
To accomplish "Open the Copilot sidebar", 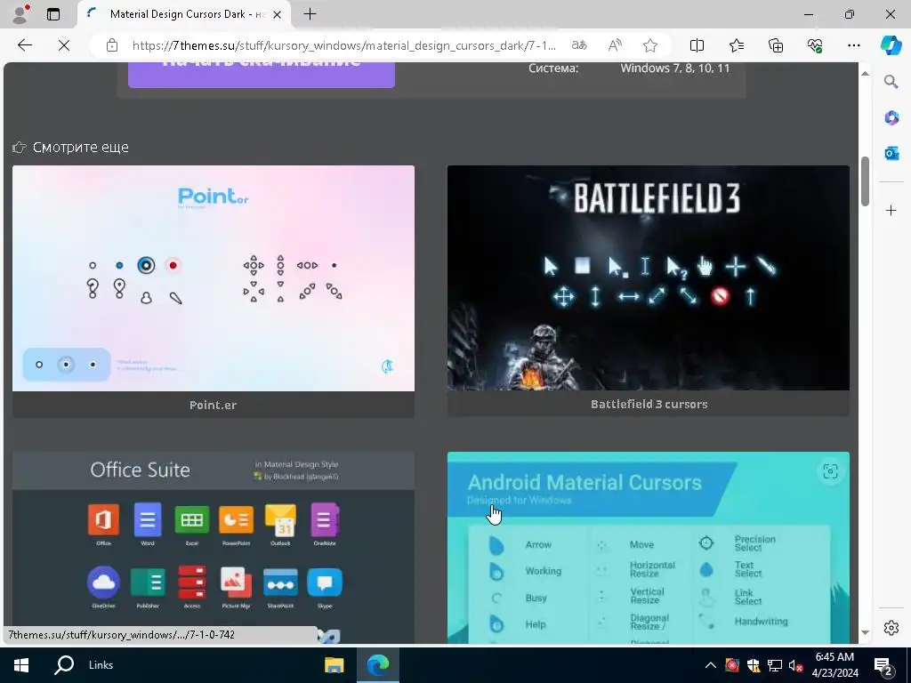I will [x=891, y=45].
